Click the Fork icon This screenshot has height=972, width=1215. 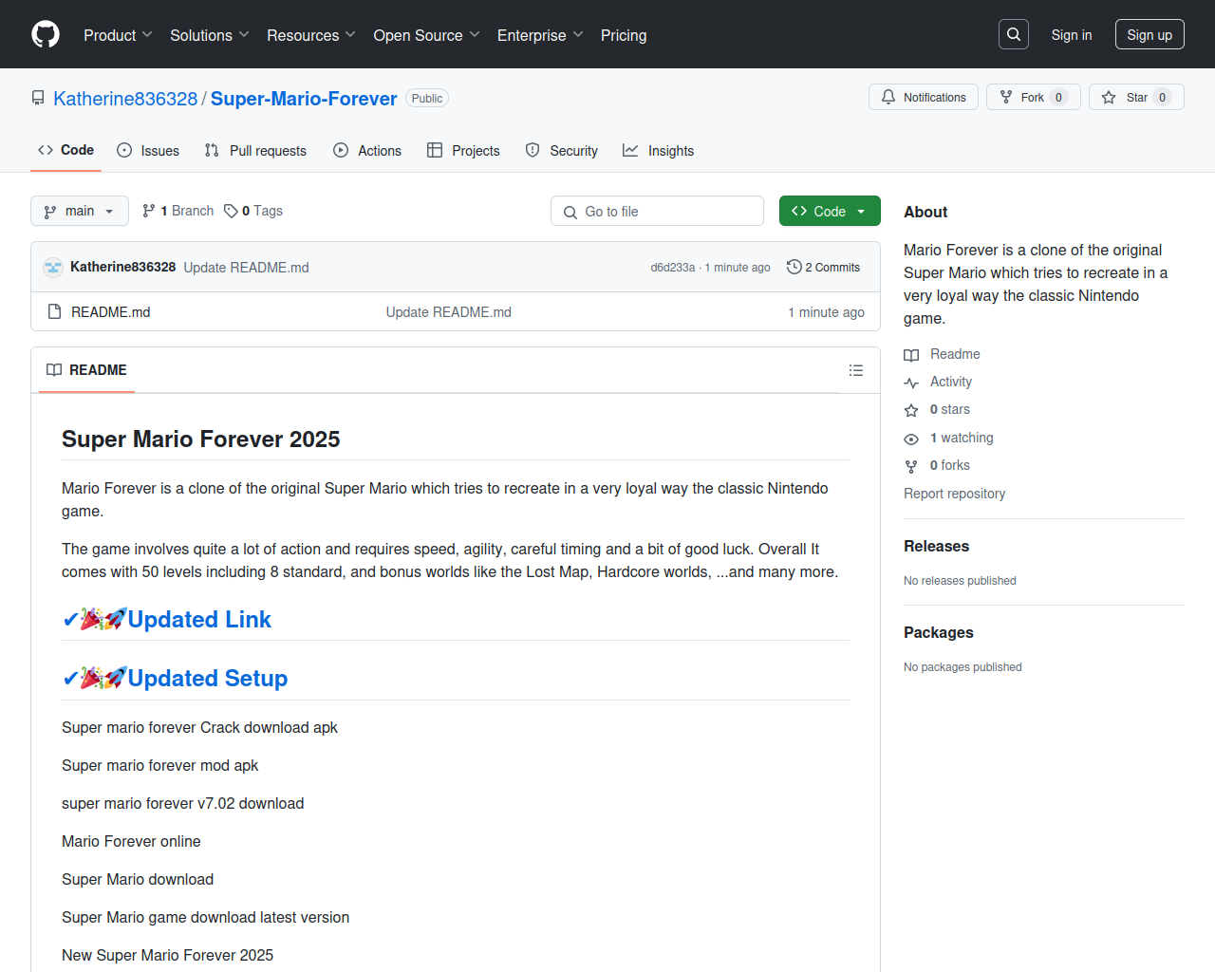click(1006, 97)
